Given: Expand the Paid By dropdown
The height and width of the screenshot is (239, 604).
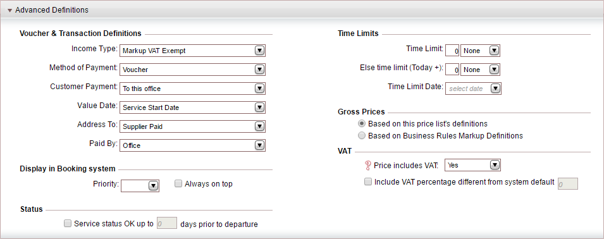Looking at the screenshot, I should coord(193,145).
